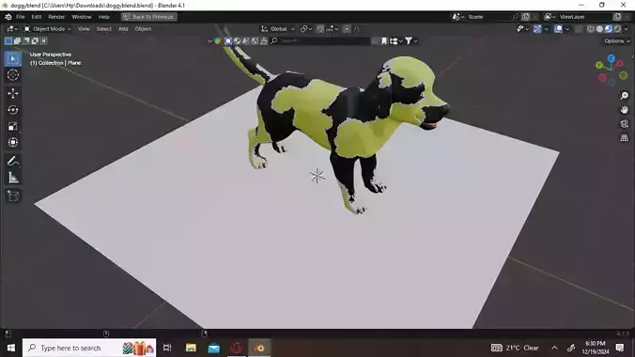Open the viewport View menu
This screenshot has height=357, width=635.
84,29
